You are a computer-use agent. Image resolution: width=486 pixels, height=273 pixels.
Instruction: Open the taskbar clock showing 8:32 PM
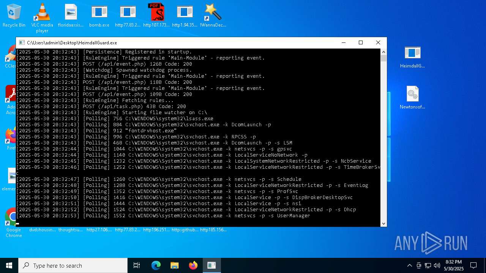point(454,265)
